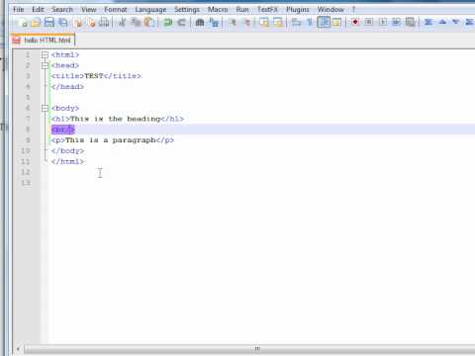The height and width of the screenshot is (356, 475).
Task: Toggle word wrap icon
Action: click(x=296, y=23)
